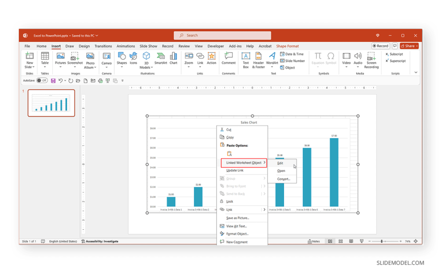The image size is (442, 274).
Task: Take a Screenshot via ribbon
Action: (x=75, y=59)
